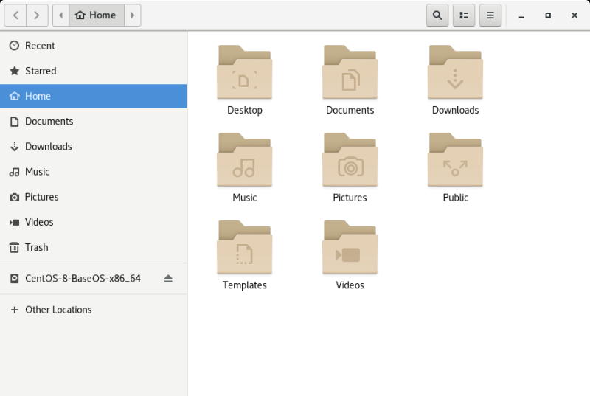
Task: Open Recent in the sidebar
Action: [x=94, y=46]
